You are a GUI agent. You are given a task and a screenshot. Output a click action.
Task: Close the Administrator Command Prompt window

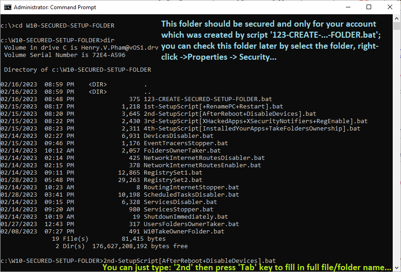coord(390,7)
